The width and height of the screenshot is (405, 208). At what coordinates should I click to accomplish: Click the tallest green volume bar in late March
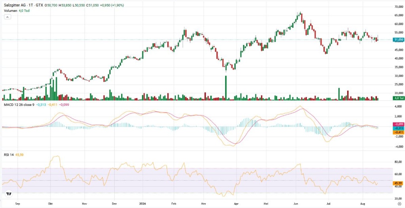click(x=226, y=88)
